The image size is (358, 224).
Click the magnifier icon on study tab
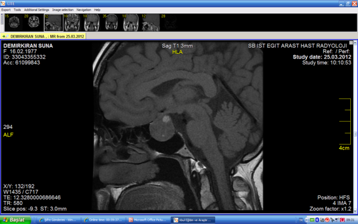tap(7, 36)
